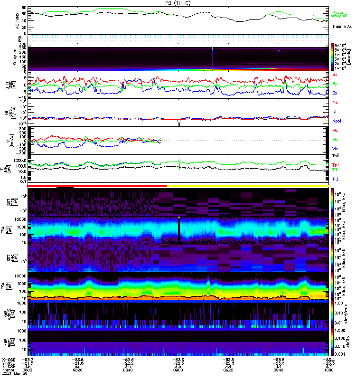Click the plot title P2 (TH-C)
Image resolution: width=356 pixels, height=380 pixels.
click(178, 3)
